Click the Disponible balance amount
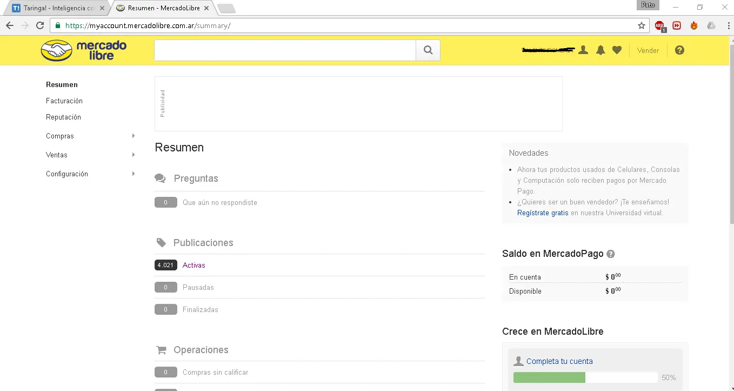The width and height of the screenshot is (734, 391). [x=613, y=291]
